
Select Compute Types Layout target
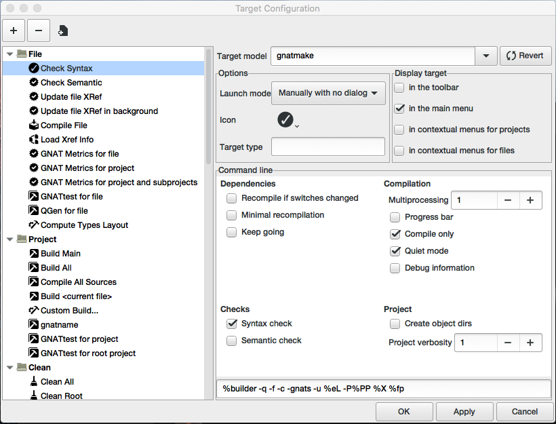coord(84,225)
